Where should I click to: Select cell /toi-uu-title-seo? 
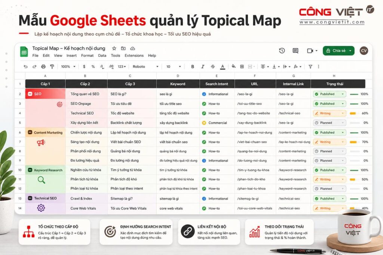(255, 104)
